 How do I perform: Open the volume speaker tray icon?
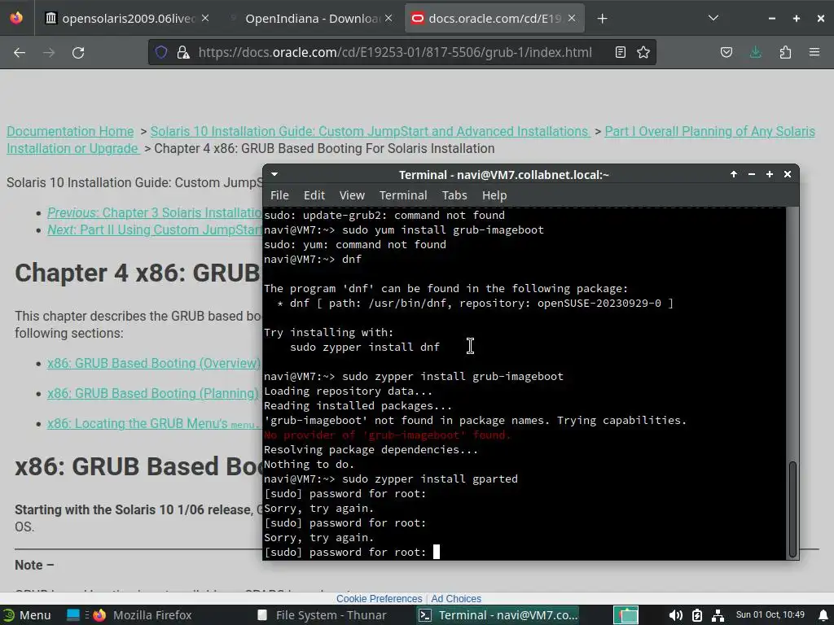[x=675, y=615]
